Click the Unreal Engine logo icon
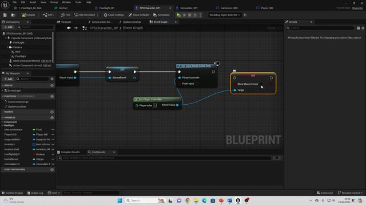The width and height of the screenshot is (366, 205). pos(5,5)
